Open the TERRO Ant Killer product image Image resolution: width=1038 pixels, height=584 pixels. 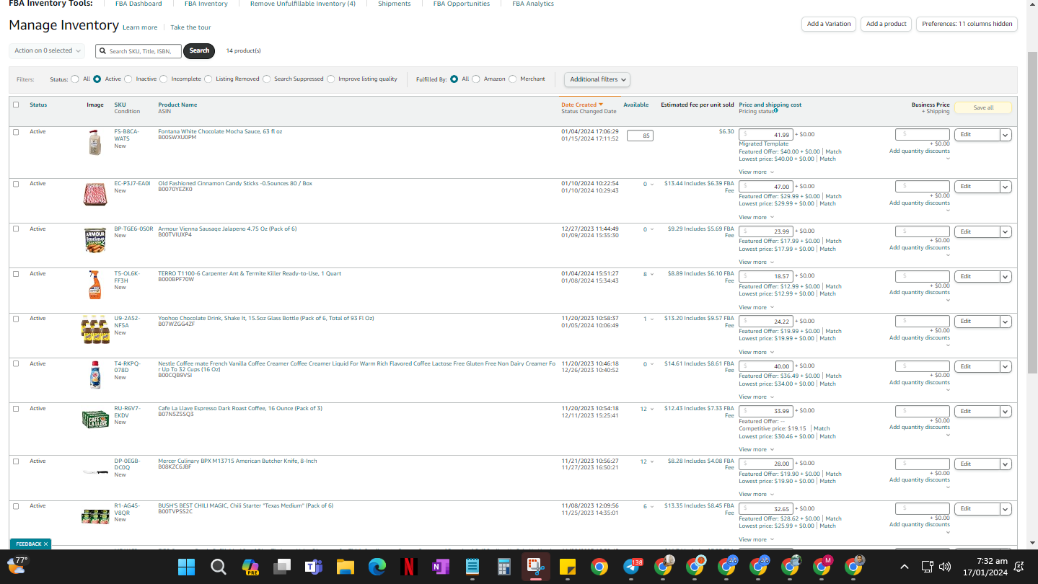(x=94, y=285)
